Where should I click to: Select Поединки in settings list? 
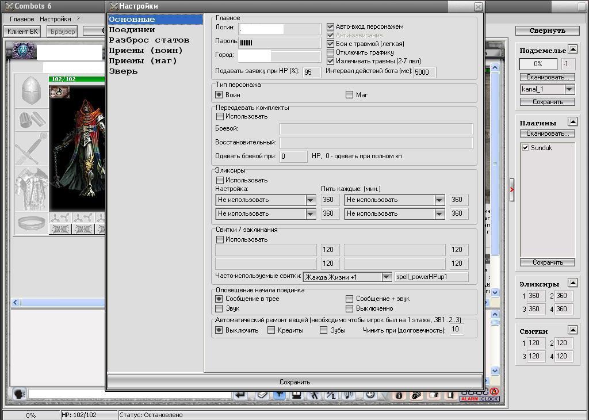132,30
